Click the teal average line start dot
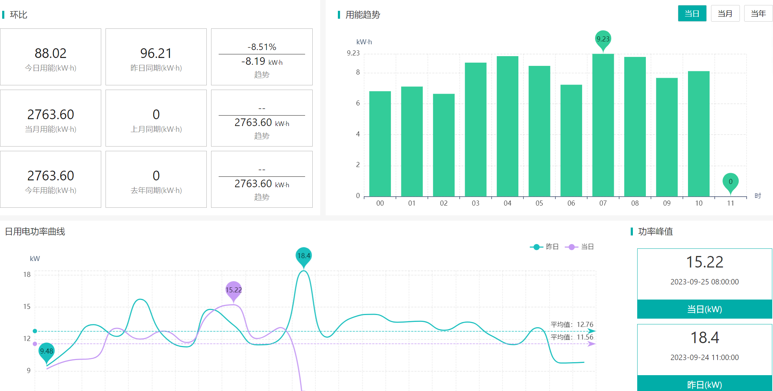This screenshot has height=391, width=773. 35,331
